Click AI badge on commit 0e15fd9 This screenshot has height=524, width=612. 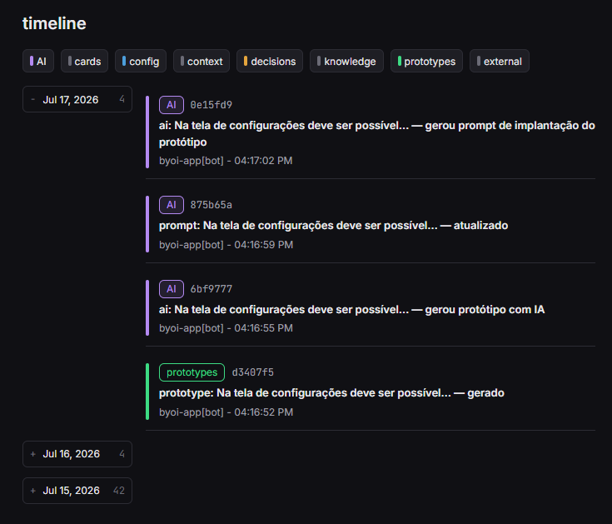click(172, 105)
